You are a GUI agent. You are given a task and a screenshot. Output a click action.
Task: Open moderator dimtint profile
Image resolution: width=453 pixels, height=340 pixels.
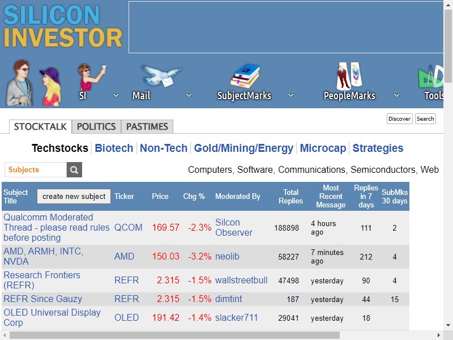click(229, 299)
